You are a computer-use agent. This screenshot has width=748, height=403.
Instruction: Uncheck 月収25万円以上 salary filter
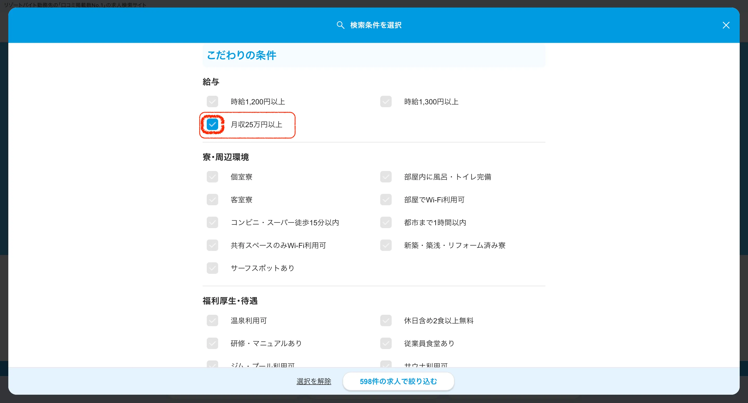click(x=212, y=125)
